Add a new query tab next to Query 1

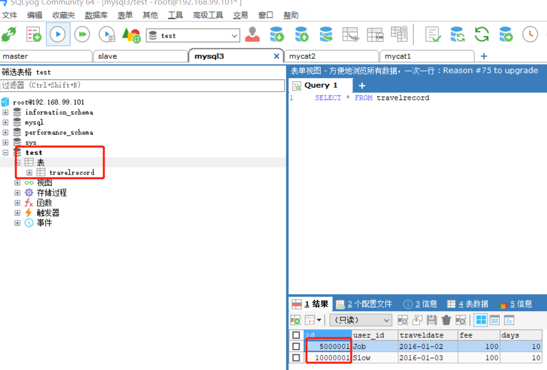362,85
